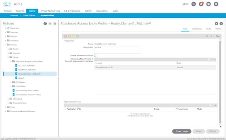Open the L4-L7 Services menu
226x140 pixels.
pyautogui.click(x=72, y=11)
